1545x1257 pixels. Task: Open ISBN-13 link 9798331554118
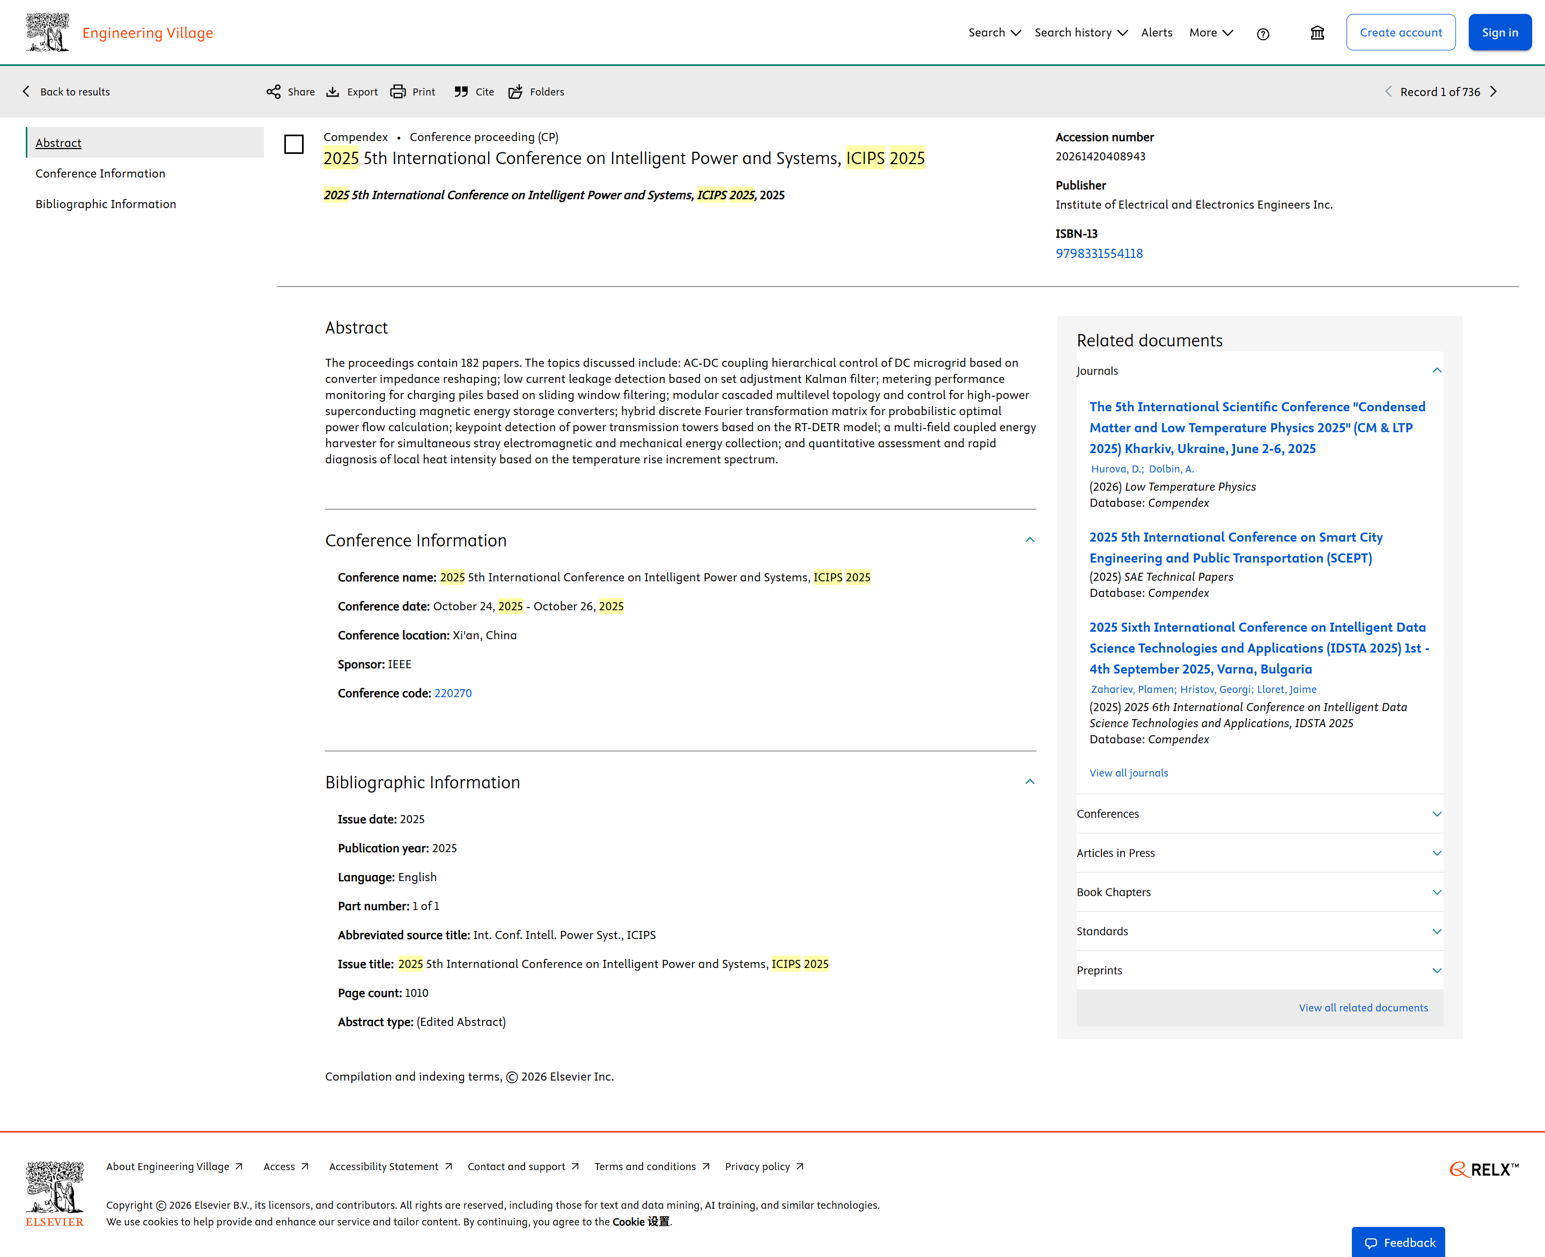pos(1099,254)
